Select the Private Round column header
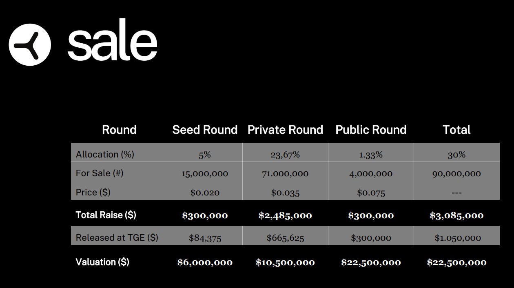Viewport: 514px width, 288px height. point(285,130)
